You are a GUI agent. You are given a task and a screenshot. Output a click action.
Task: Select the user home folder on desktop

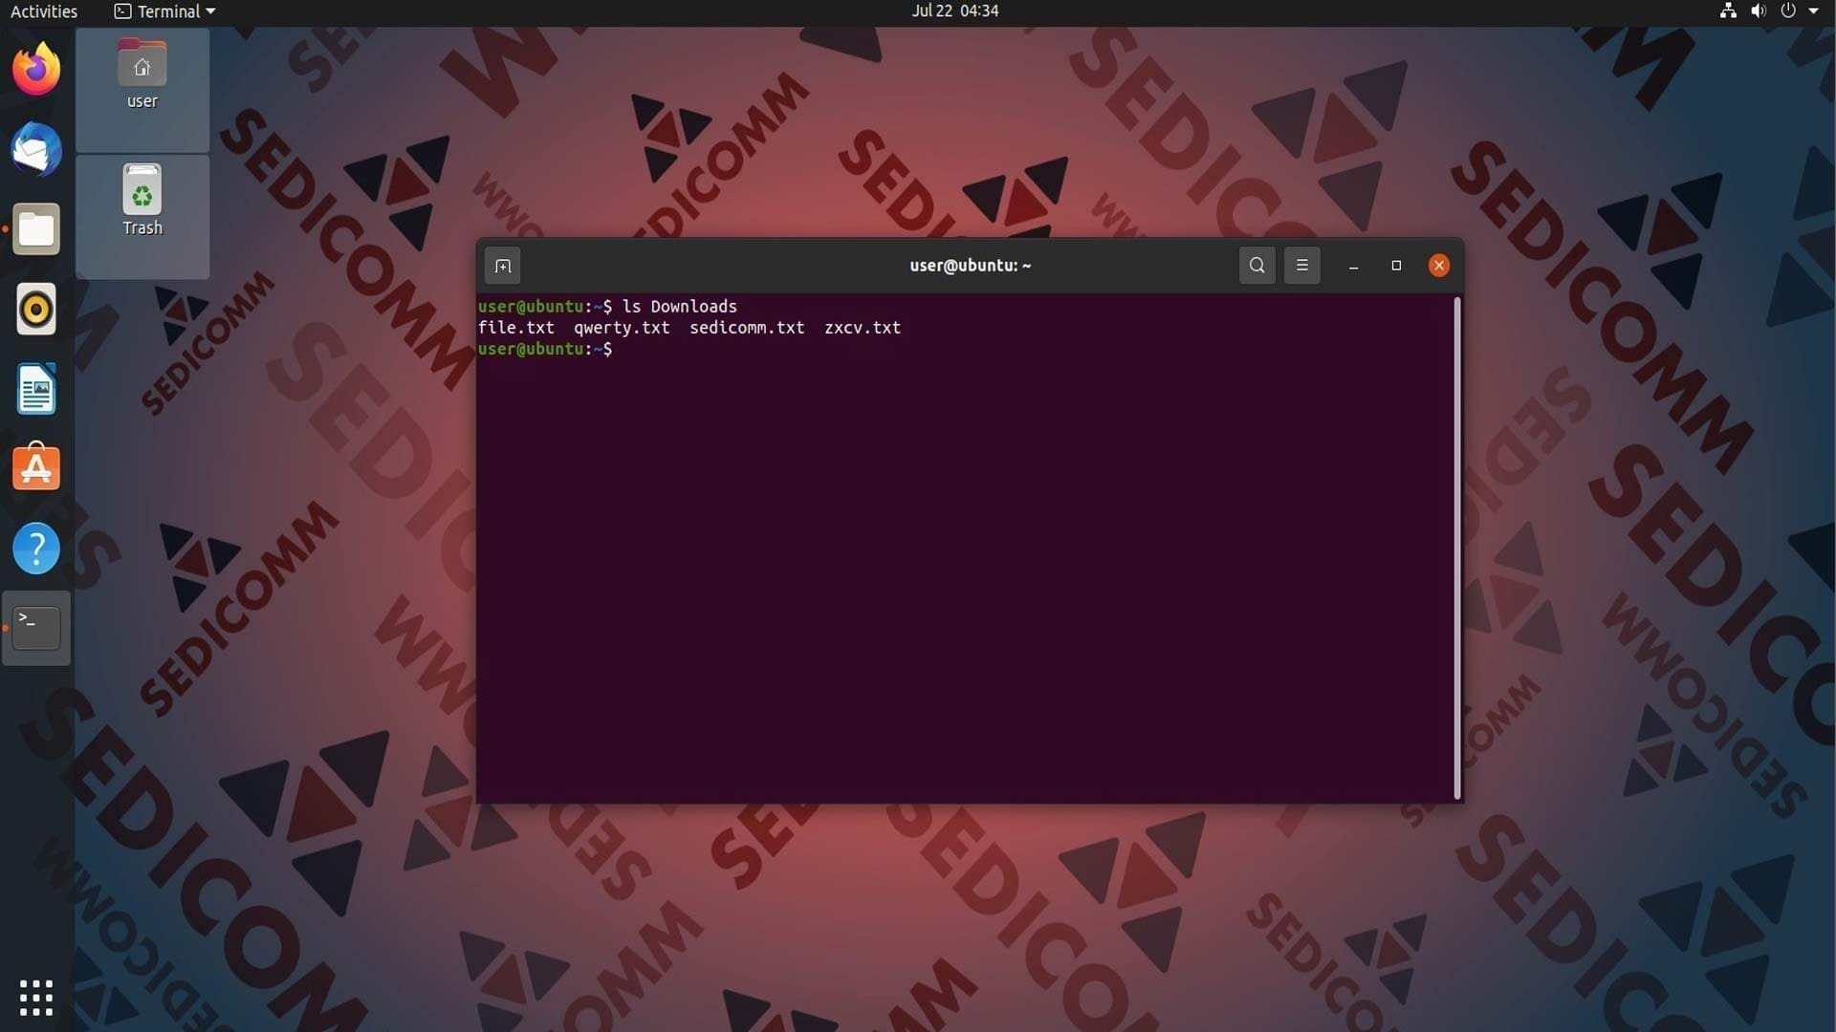click(142, 76)
